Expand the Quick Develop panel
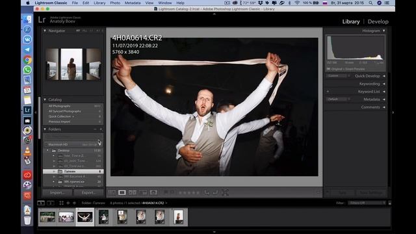The height and width of the screenshot is (234, 416). (384, 76)
